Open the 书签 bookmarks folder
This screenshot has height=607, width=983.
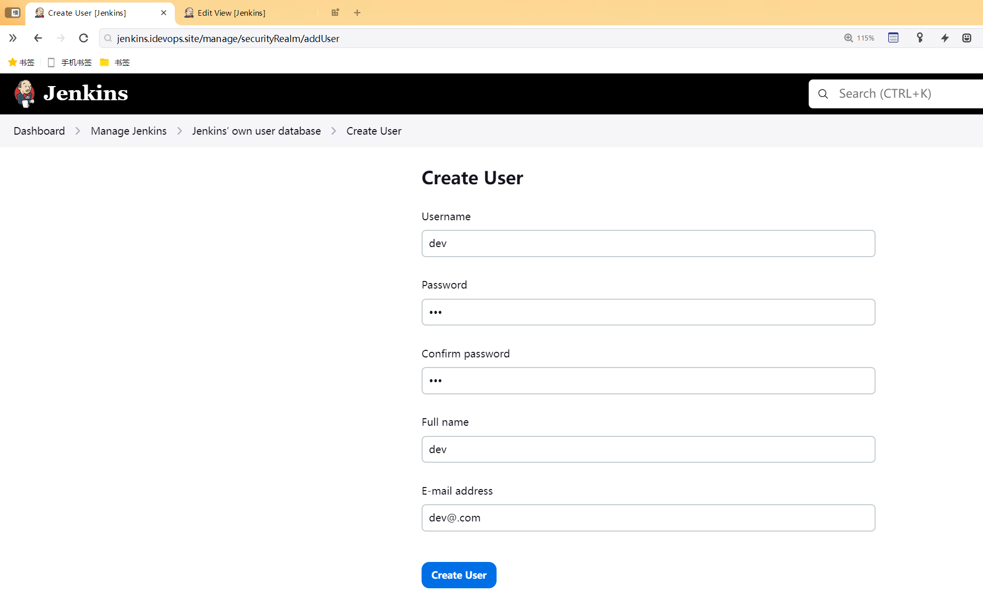pyautogui.click(x=115, y=62)
